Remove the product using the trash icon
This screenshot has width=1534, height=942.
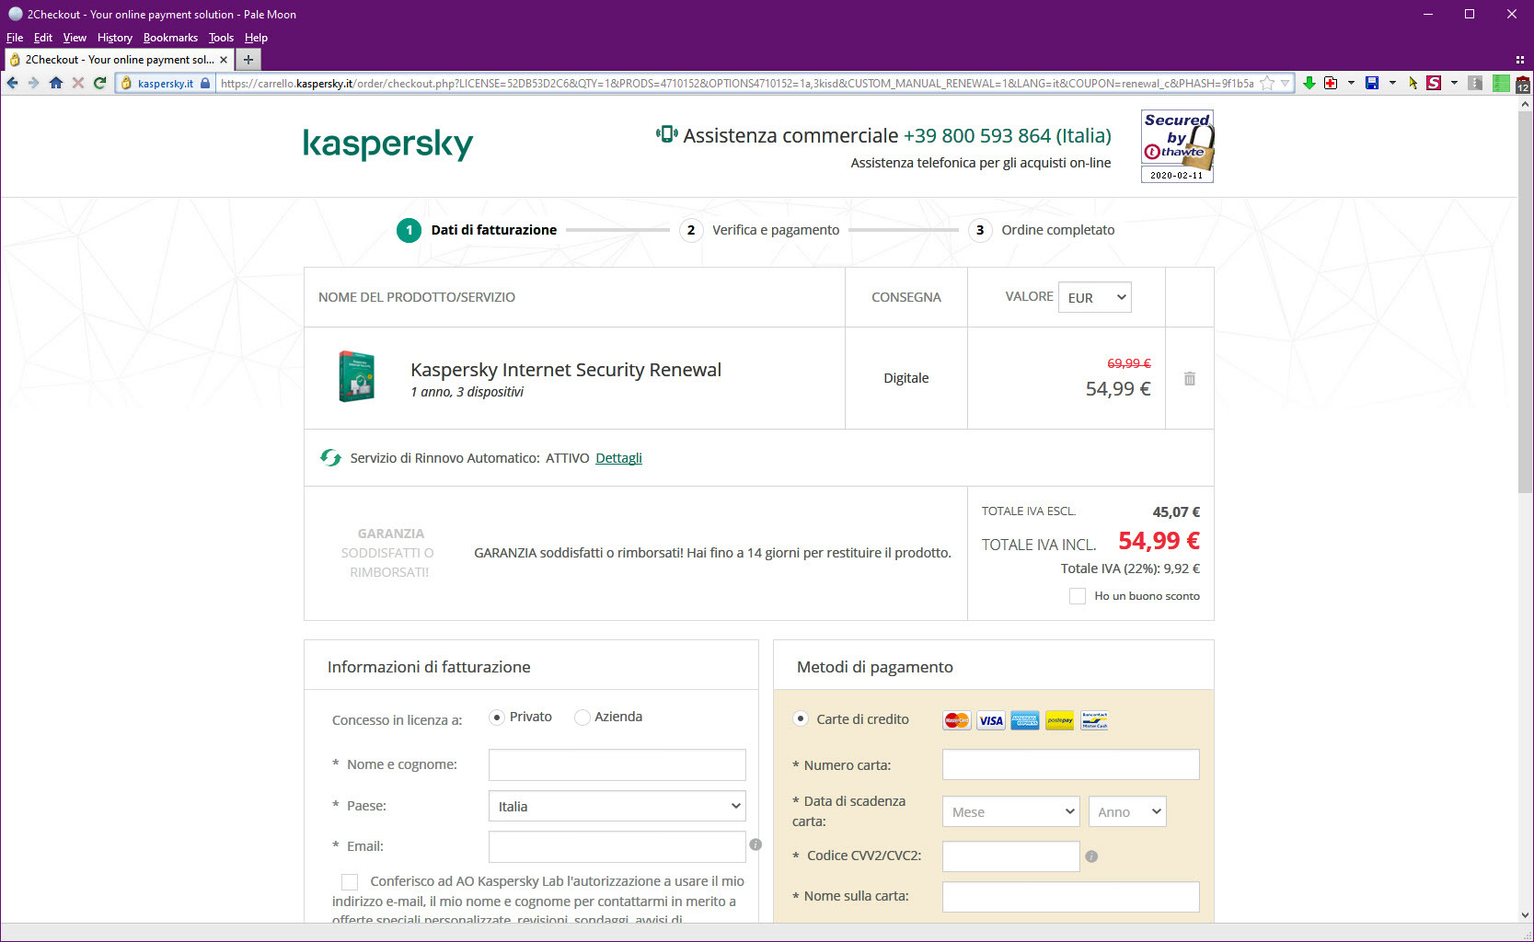click(1190, 378)
